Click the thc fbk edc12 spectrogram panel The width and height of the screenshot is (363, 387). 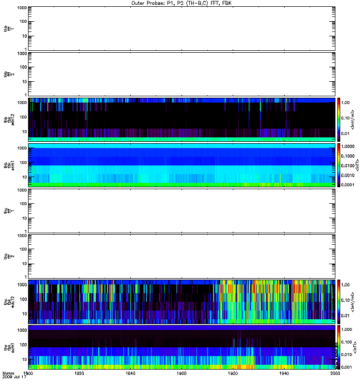pos(181,302)
